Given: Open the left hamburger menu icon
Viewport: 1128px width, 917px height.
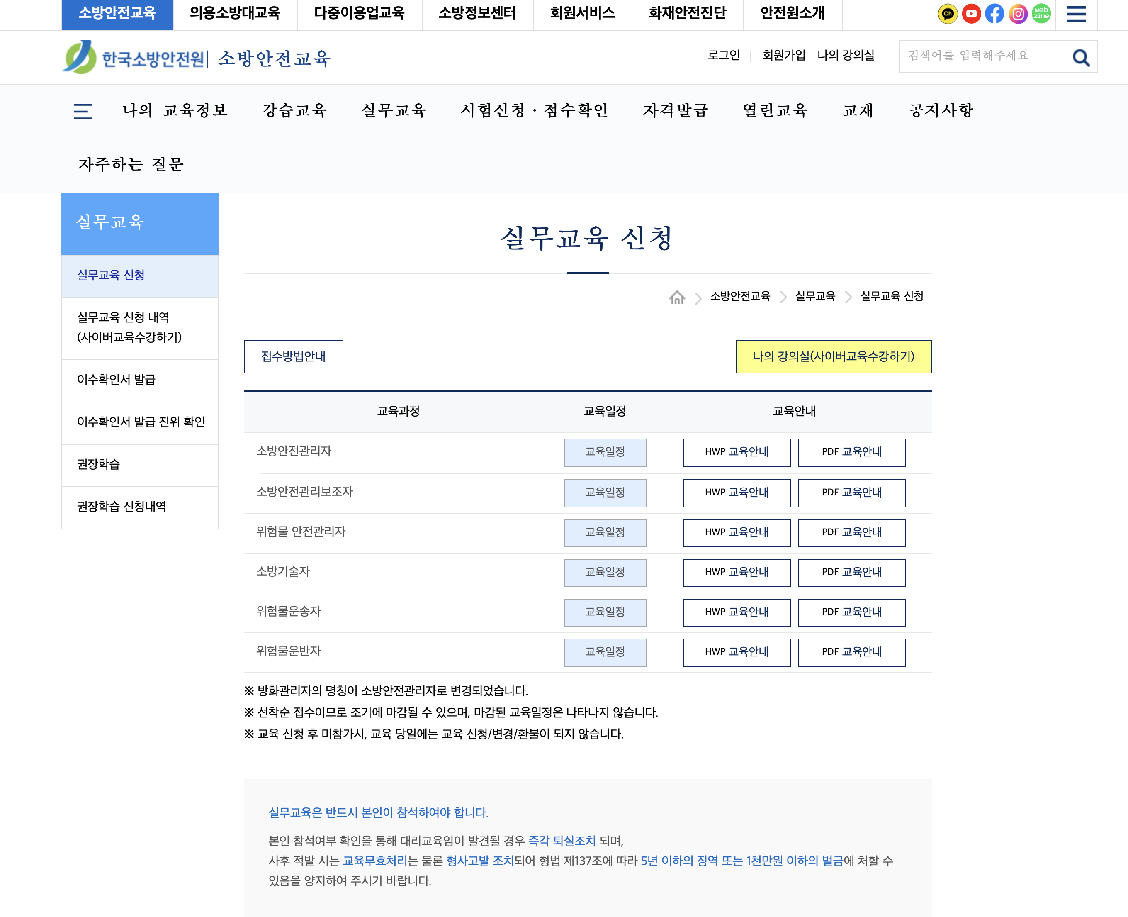Looking at the screenshot, I should (83, 111).
